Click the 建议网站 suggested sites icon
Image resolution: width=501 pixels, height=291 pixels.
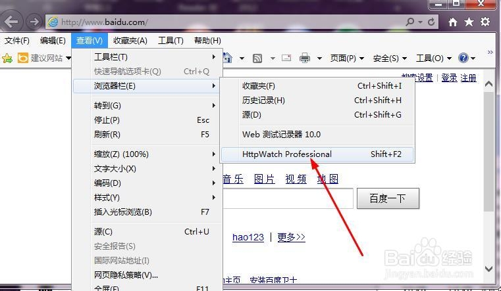(22, 58)
